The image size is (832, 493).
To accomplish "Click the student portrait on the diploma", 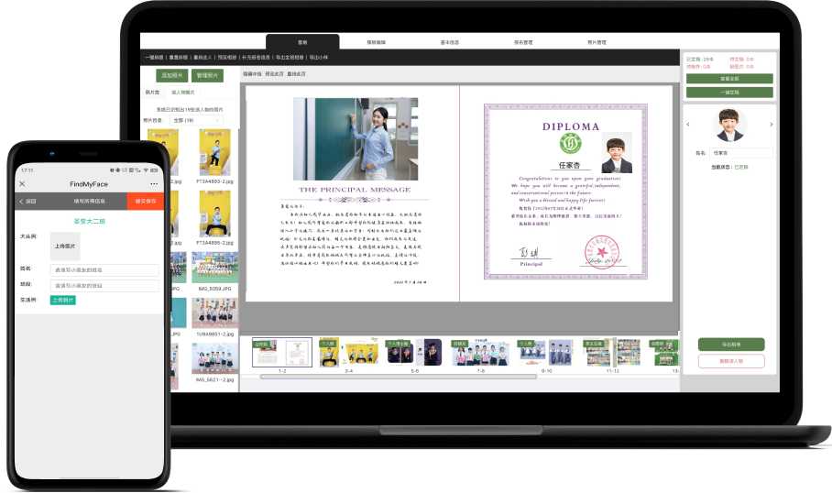I will pos(617,153).
